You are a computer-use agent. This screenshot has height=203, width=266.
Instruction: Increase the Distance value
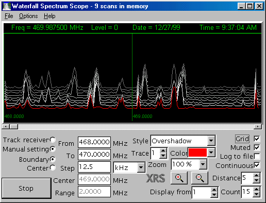pos(257,175)
